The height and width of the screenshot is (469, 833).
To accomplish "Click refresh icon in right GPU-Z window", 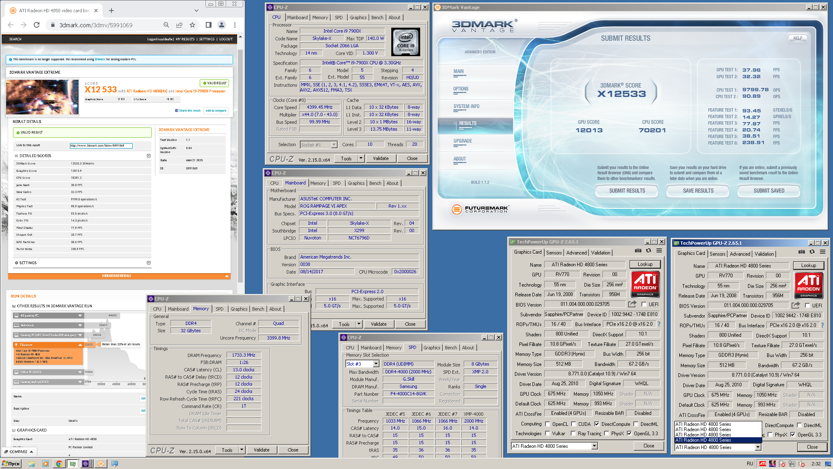I will pos(812,252).
